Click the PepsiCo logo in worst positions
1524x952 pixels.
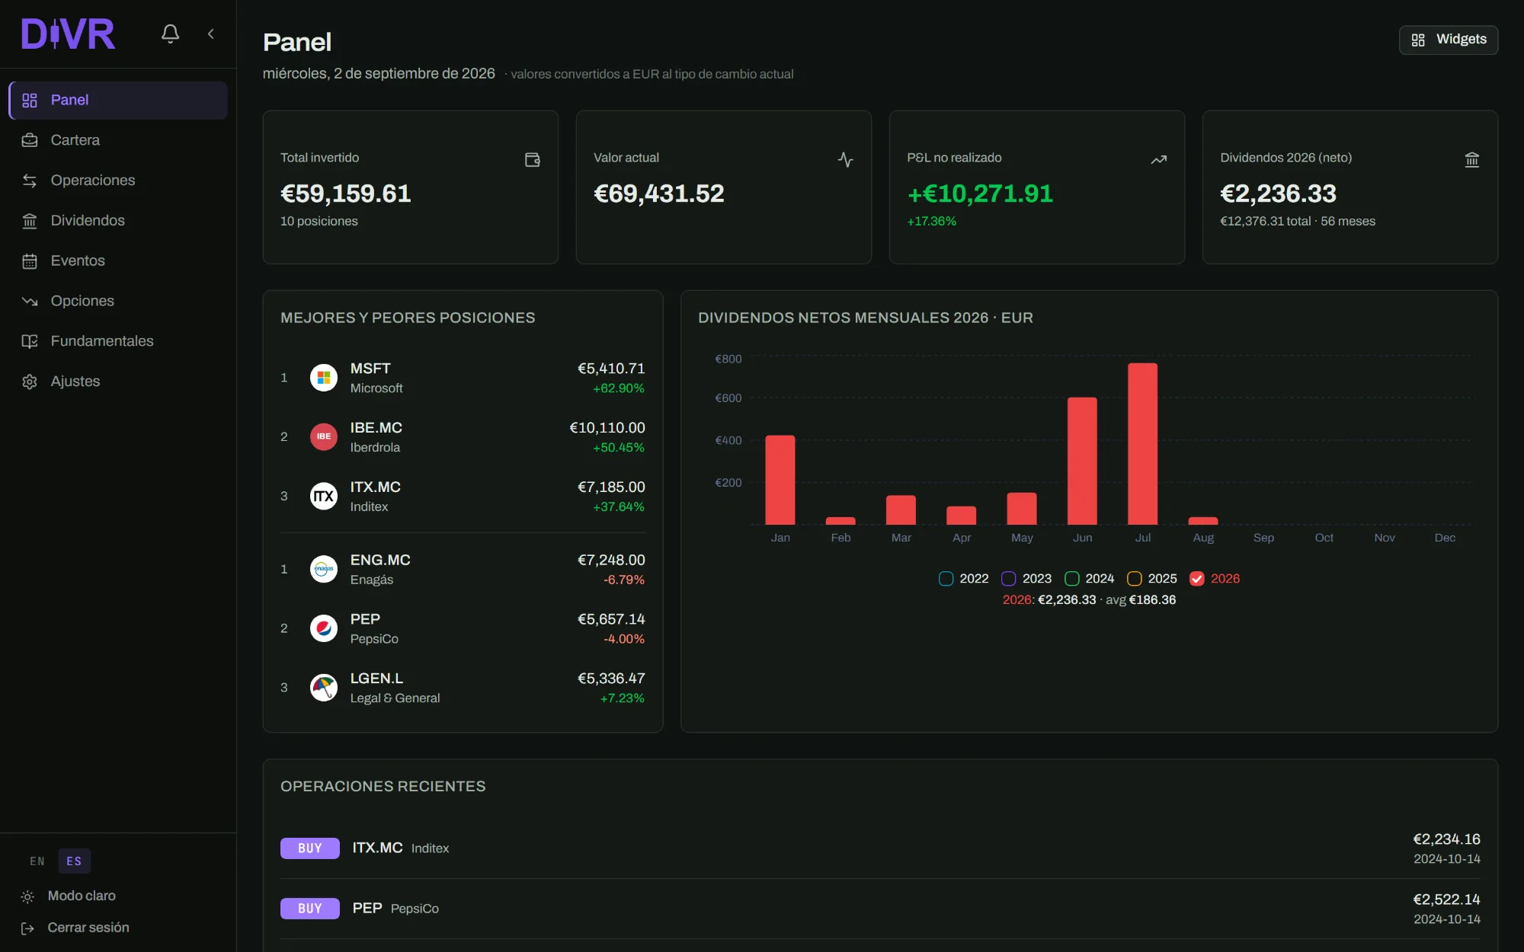tap(324, 628)
